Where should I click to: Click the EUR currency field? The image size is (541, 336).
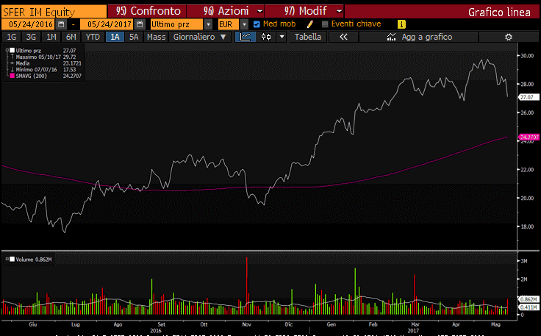tap(228, 24)
